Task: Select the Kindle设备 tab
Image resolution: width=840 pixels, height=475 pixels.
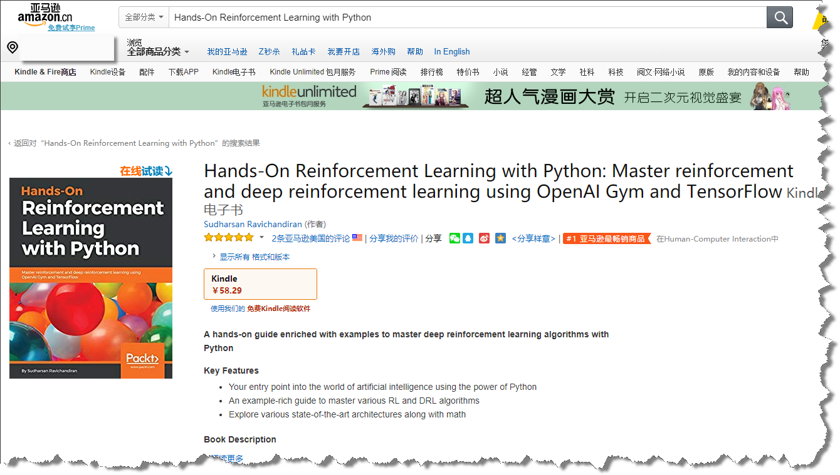Action: [x=108, y=72]
